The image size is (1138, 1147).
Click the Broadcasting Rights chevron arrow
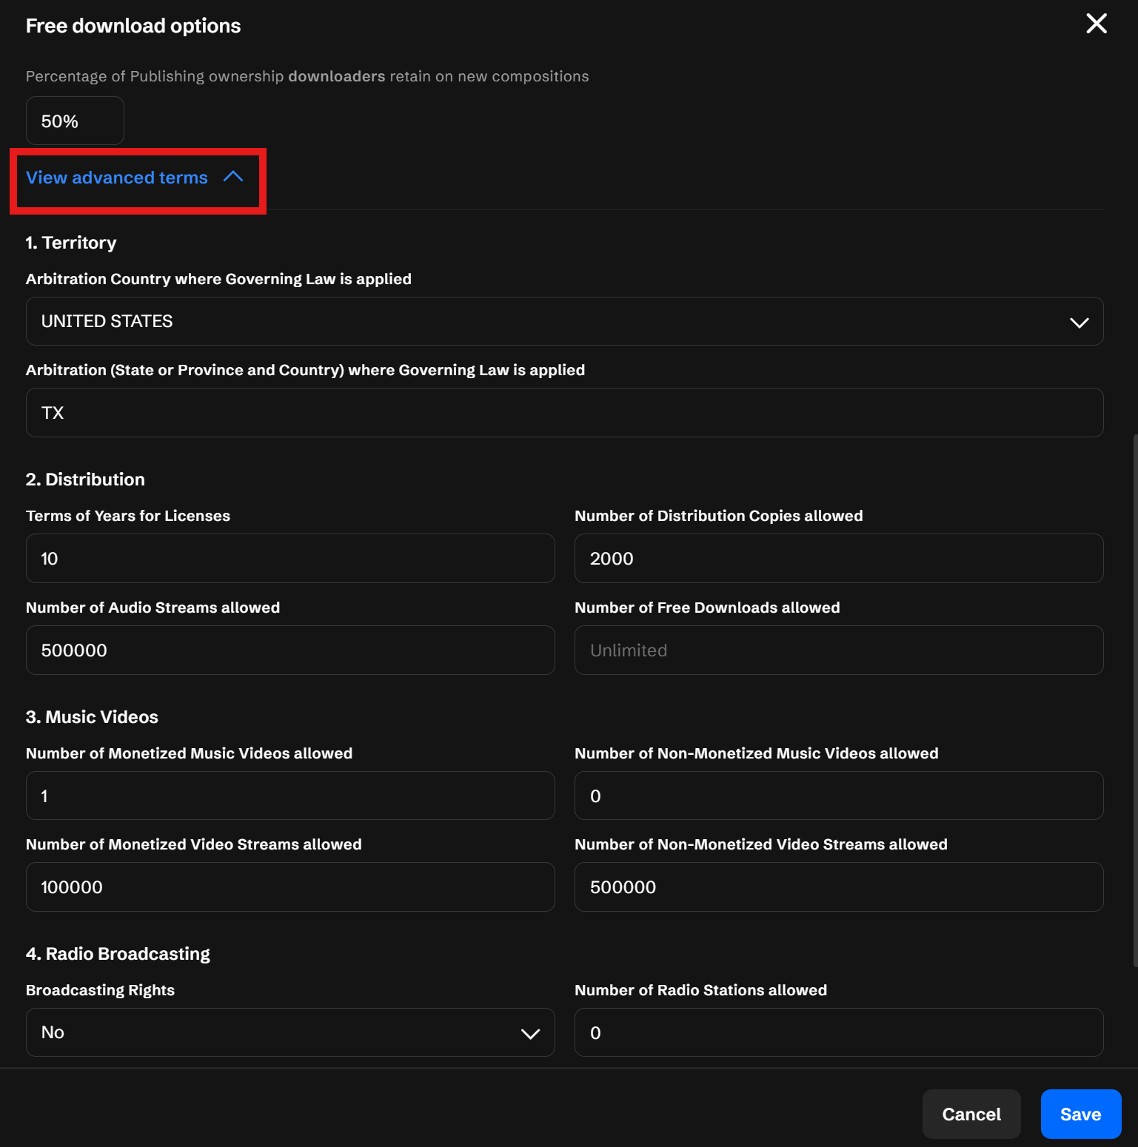click(x=530, y=1034)
